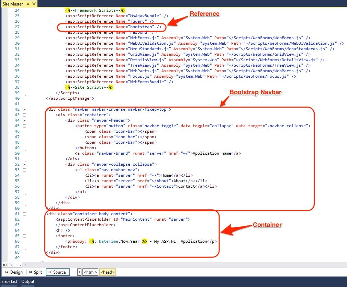Click the html tag in the tag navigator
This screenshot has width=347, height=287.
point(90,272)
